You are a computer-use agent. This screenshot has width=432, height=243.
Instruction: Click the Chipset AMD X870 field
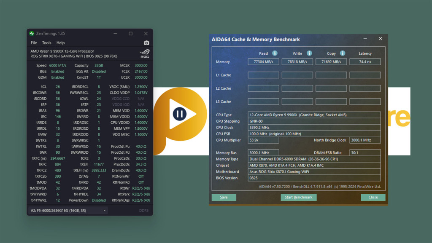click(x=314, y=166)
